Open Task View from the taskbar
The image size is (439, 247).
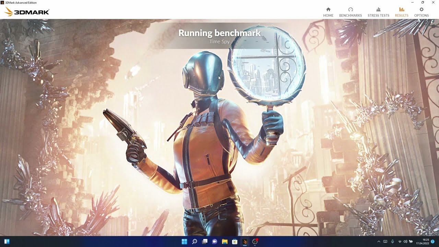[205, 242]
